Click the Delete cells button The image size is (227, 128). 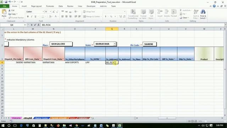167,14
